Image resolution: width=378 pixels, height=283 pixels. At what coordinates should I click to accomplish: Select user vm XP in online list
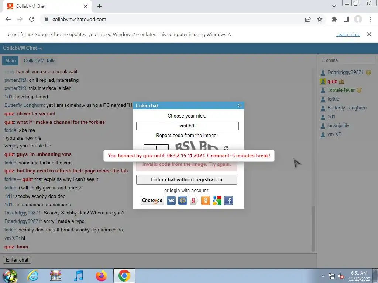(334, 134)
